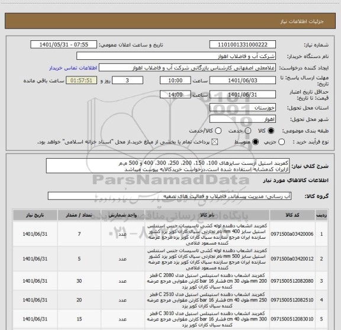Image resolution: width=341 pixels, height=330 pixels.
Task: Click the کد کالا column header
Action: [292, 215]
